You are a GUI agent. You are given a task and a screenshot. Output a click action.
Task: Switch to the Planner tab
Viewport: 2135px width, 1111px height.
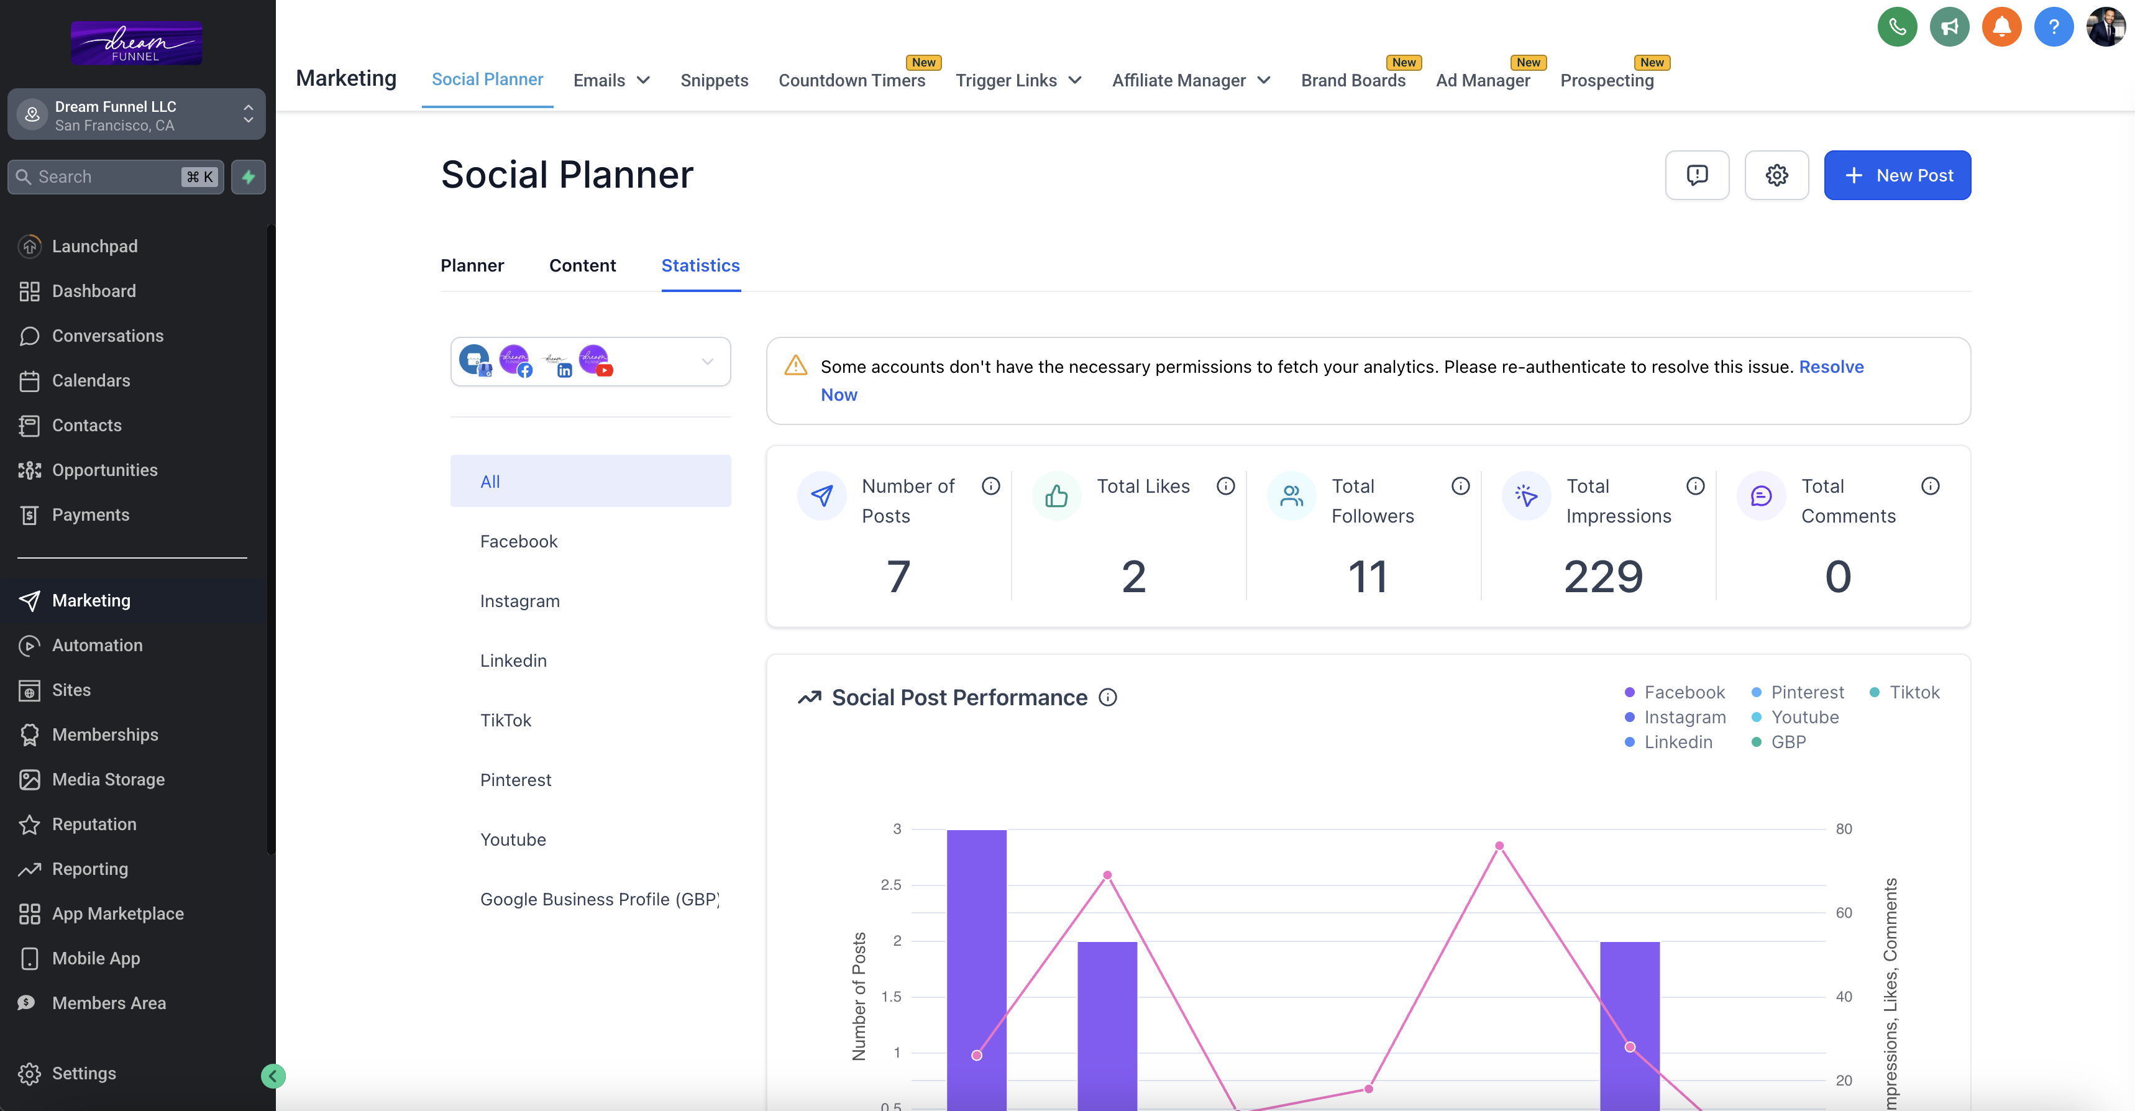click(x=472, y=265)
